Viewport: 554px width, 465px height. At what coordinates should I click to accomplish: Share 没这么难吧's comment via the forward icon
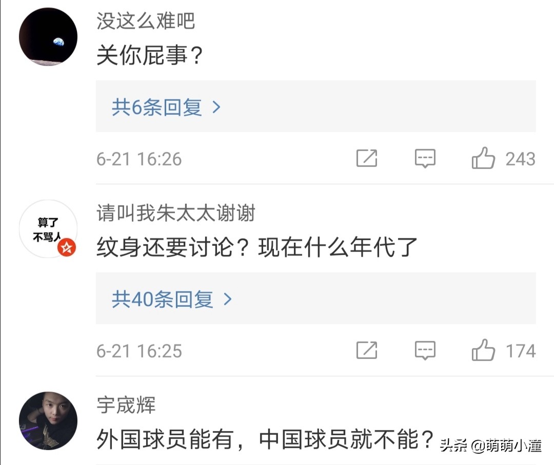point(367,159)
